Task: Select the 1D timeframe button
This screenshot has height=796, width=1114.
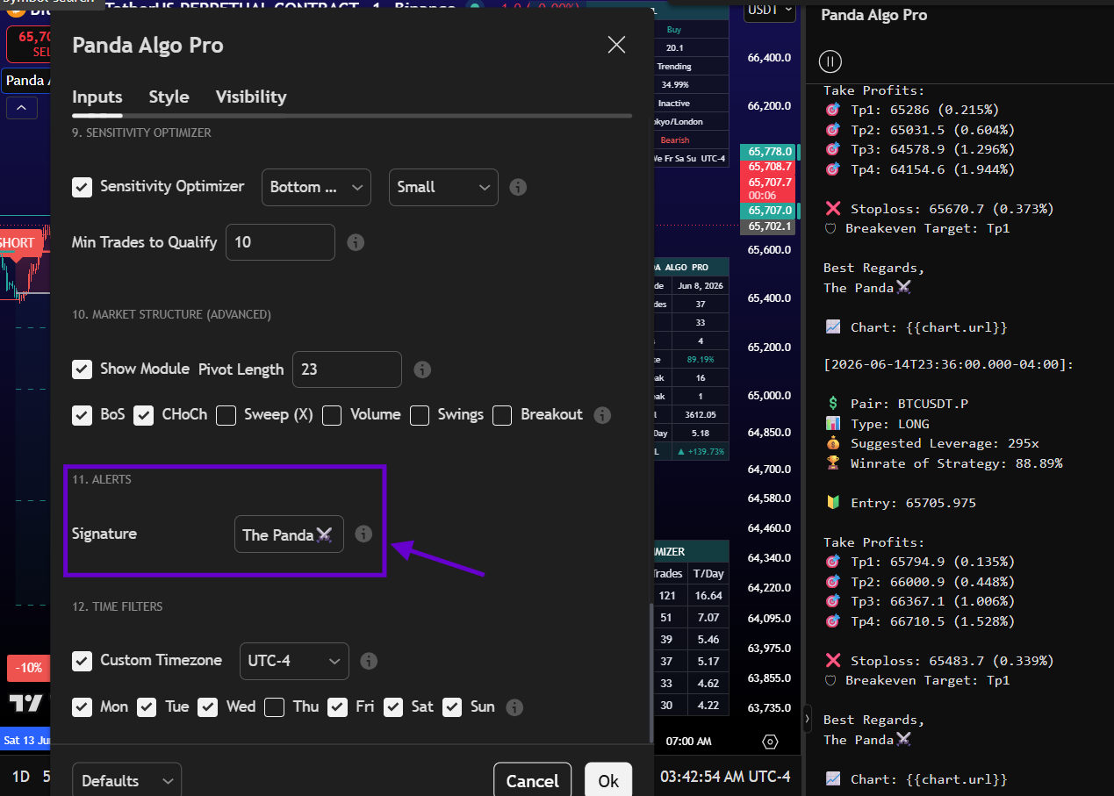Action: click(20, 777)
